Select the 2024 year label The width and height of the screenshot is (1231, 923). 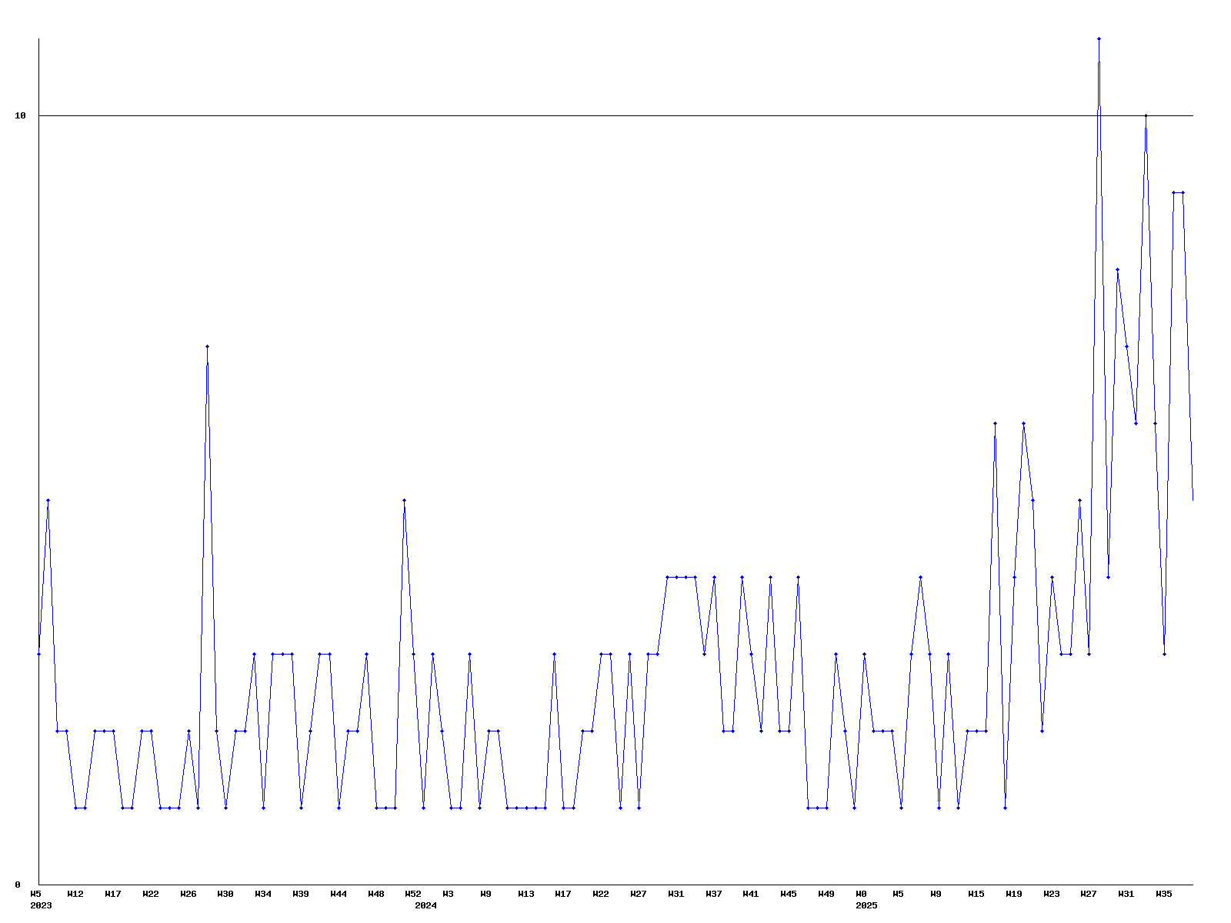tap(425, 905)
